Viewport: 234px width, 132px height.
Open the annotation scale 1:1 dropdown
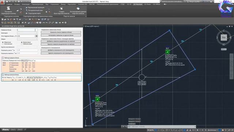194,130
